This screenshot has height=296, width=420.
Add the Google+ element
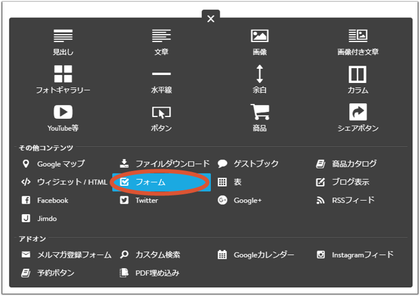239,200
